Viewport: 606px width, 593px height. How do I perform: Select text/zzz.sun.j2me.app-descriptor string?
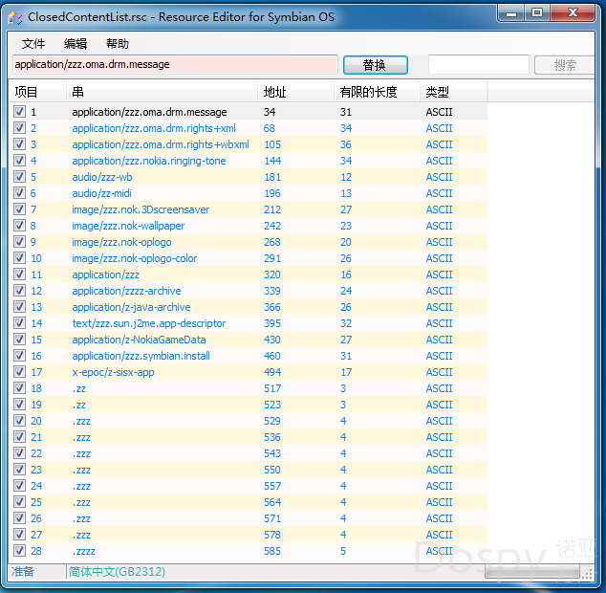click(x=149, y=323)
